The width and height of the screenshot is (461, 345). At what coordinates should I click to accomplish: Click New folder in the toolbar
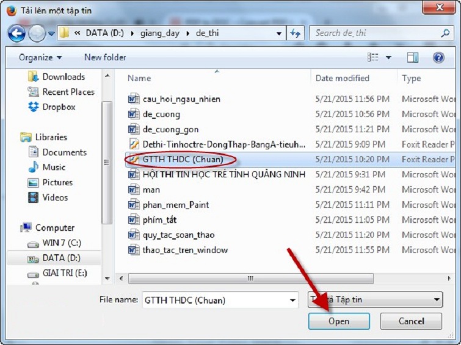pyautogui.click(x=105, y=57)
